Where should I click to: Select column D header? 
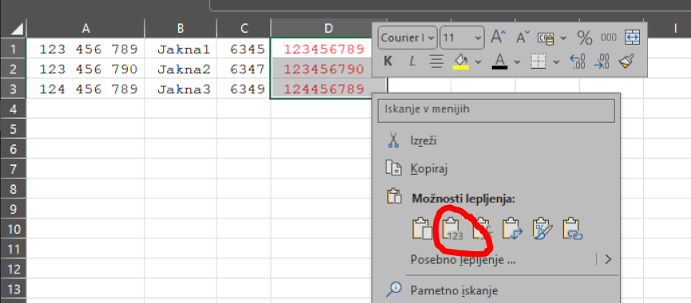pos(328,29)
